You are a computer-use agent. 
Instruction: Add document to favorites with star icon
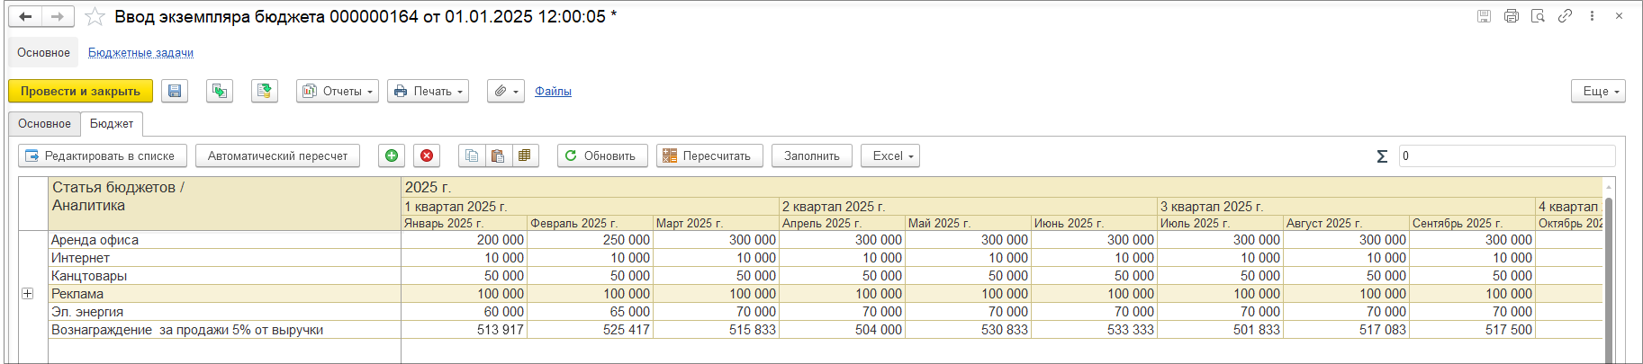pos(95,17)
